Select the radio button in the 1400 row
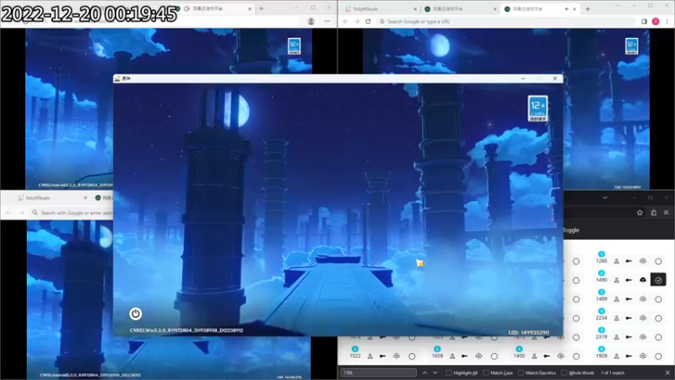This screenshot has height=380, width=675. 576,356
